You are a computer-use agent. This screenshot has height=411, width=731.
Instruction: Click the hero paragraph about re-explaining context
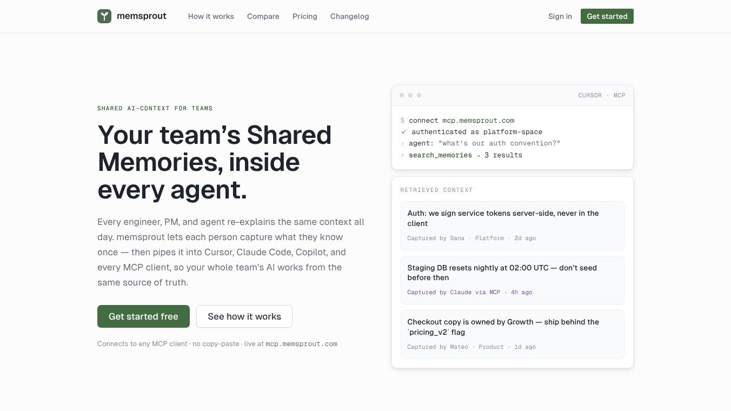[x=231, y=252]
